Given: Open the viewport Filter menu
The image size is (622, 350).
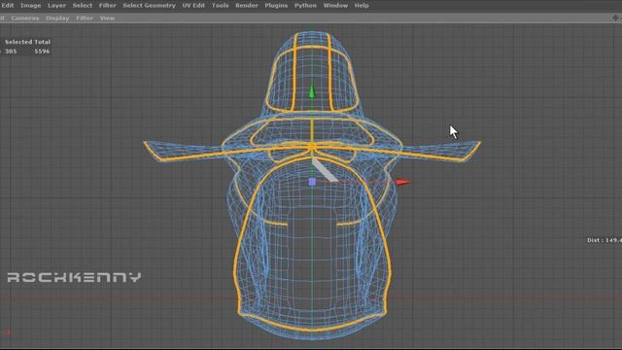Looking at the screenshot, I should point(85,18).
